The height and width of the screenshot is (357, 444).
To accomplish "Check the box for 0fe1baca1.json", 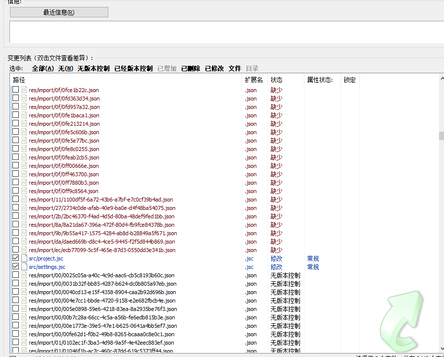I will pos(15,115).
